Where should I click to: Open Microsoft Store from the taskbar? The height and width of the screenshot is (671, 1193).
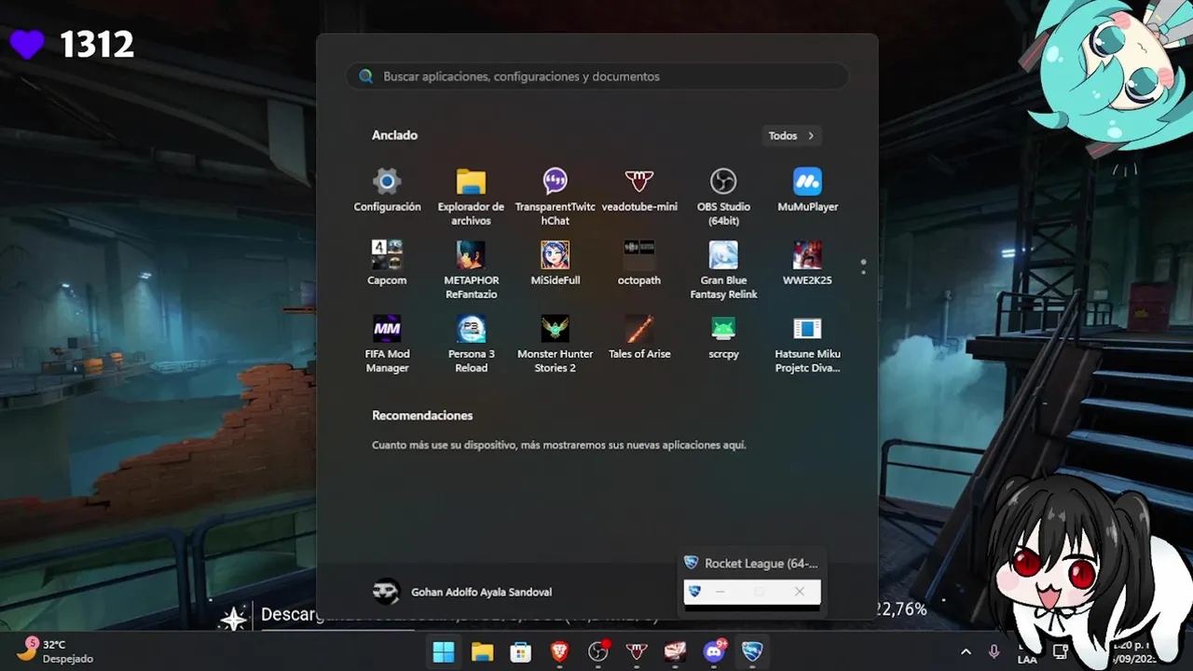pos(520,652)
